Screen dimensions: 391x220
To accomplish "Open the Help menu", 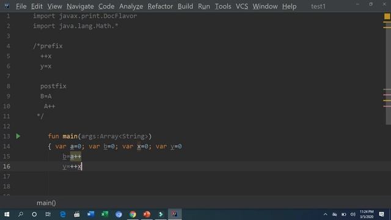I will click(289, 6).
